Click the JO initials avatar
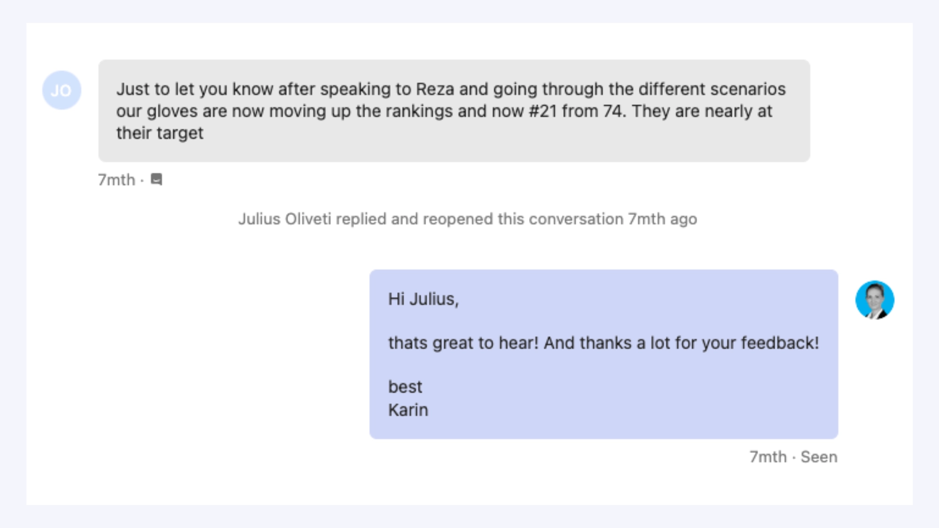The image size is (939, 528). (x=62, y=90)
